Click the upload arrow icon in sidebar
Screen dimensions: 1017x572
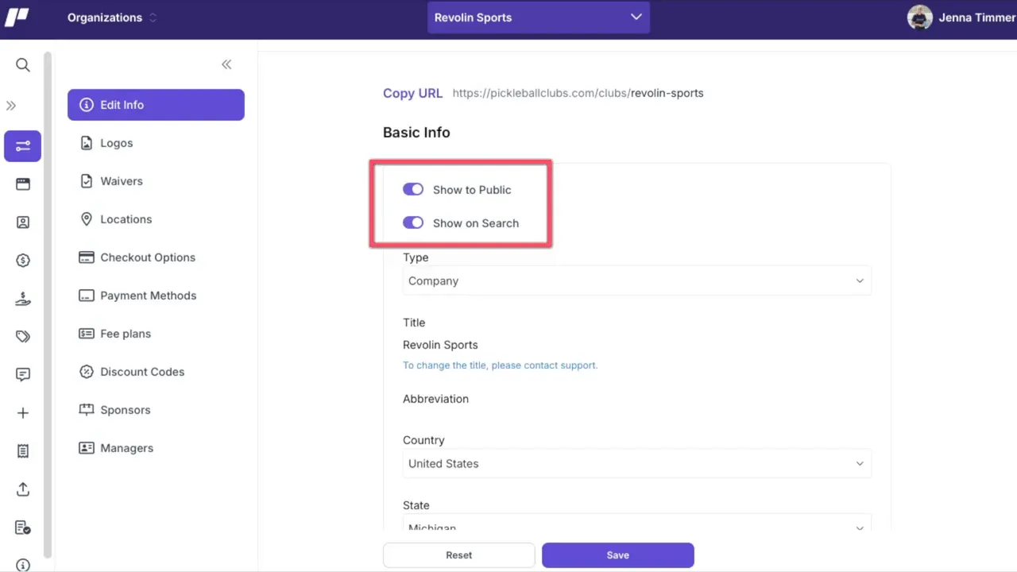23,489
